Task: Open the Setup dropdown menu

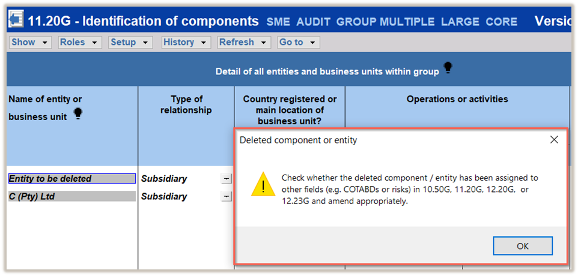Action: pyautogui.click(x=130, y=43)
